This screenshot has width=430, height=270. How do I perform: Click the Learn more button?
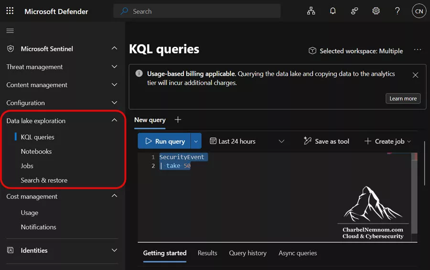pyautogui.click(x=403, y=98)
